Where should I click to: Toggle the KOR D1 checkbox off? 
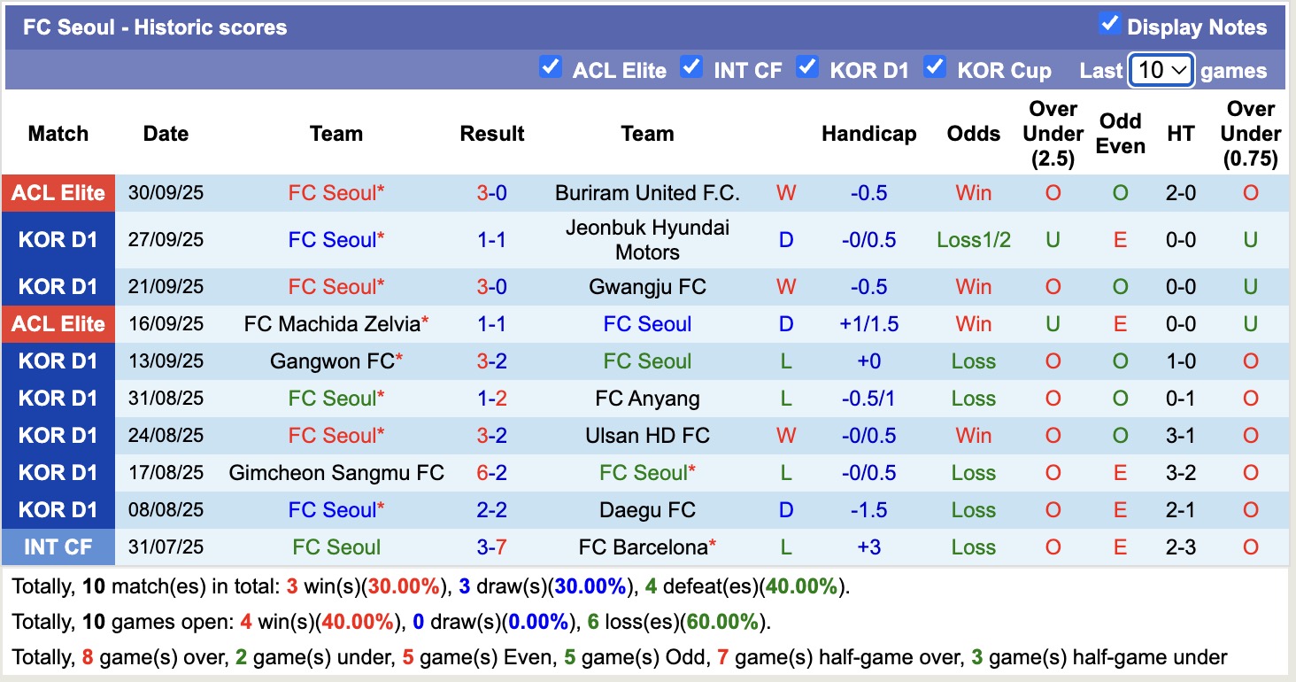coord(807,66)
